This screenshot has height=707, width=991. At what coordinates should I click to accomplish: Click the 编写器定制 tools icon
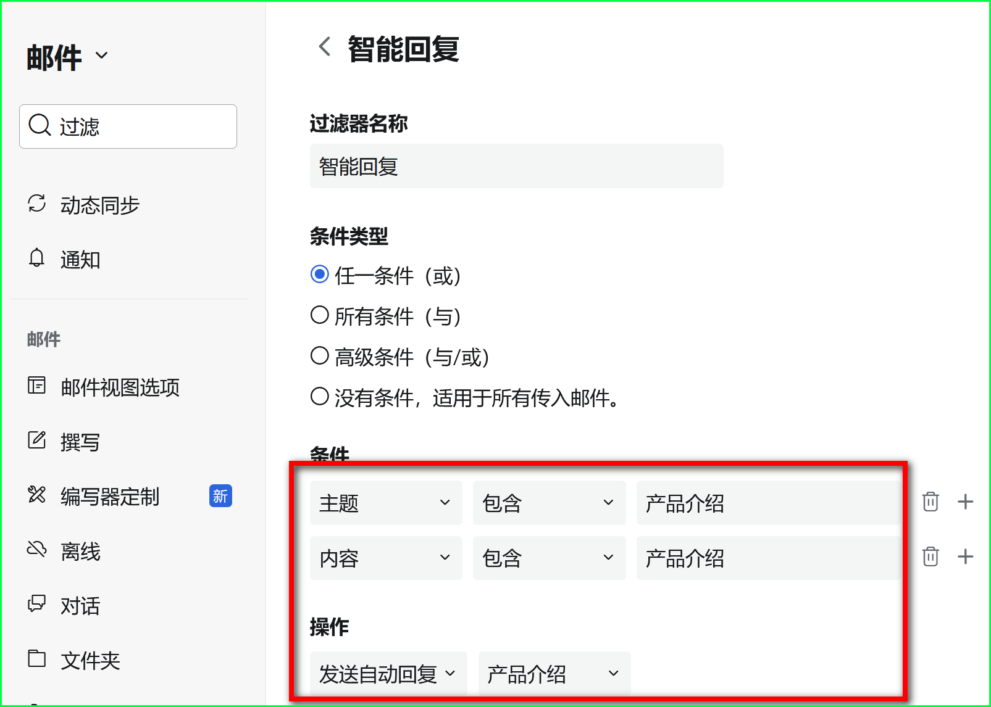[37, 494]
